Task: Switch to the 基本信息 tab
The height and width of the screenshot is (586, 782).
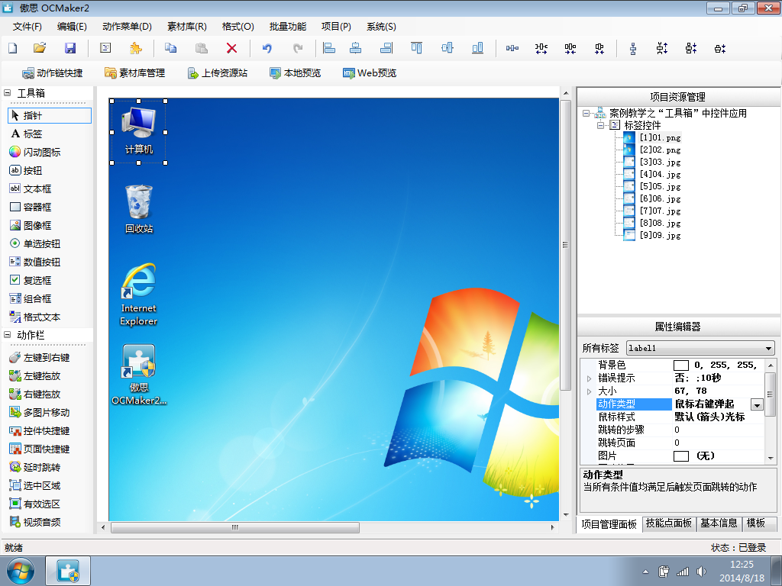Action: click(719, 523)
